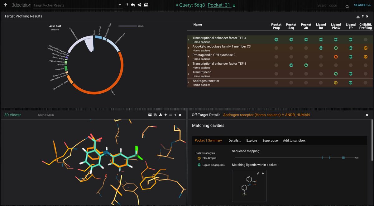Click the Sequence mapping bar
The height and width of the screenshot is (206, 374).
click(295, 158)
